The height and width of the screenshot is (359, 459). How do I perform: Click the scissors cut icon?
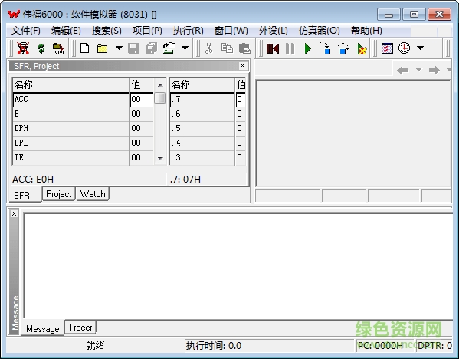coord(208,48)
